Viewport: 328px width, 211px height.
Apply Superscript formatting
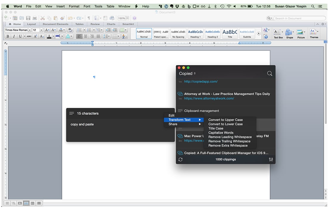point(35,36)
